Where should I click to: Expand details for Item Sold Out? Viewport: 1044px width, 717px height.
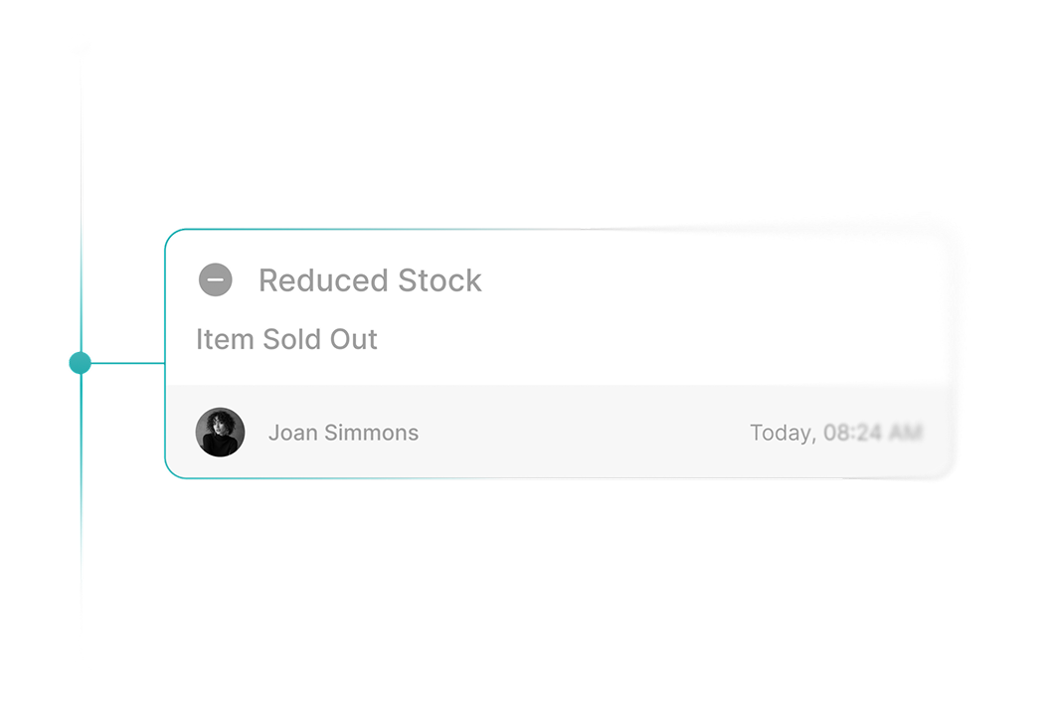[x=286, y=338]
